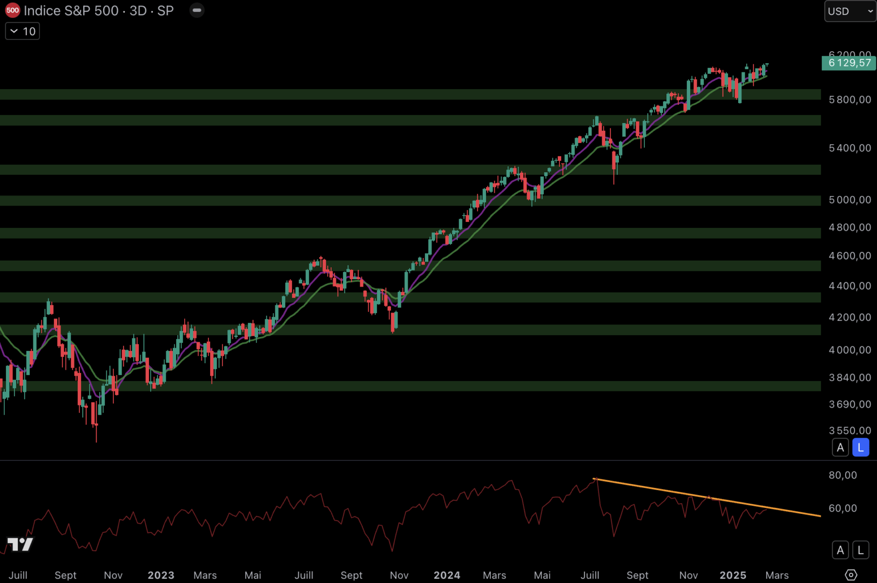Click the RSI 80,00 axis label

pyautogui.click(x=843, y=475)
